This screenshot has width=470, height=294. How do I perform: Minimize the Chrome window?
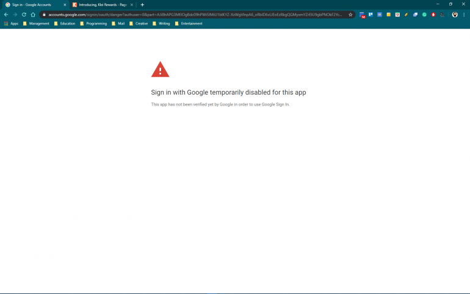438,4
